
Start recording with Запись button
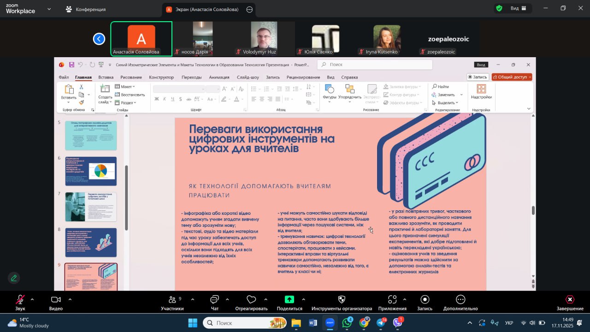(x=425, y=300)
